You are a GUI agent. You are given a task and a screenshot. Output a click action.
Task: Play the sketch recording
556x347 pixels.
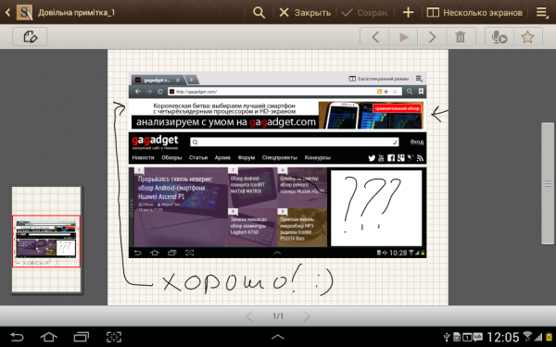(403, 37)
